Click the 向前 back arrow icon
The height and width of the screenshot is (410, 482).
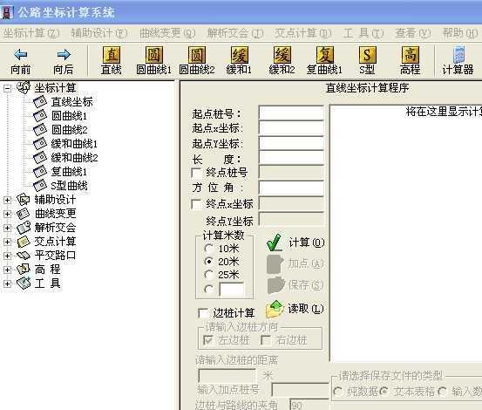click(20, 55)
